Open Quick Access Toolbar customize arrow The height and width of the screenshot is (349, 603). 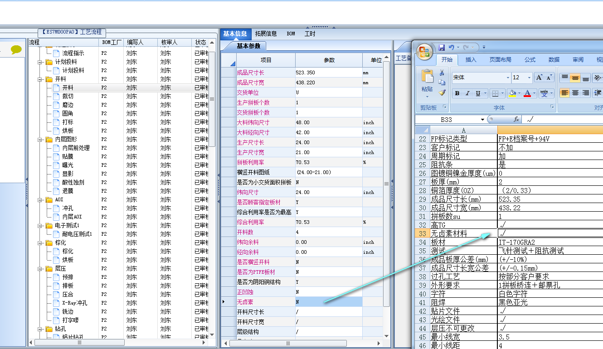[484, 47]
